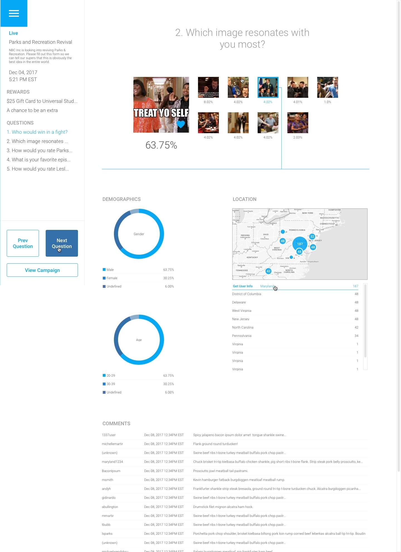401x552 pixels.
Task: Click the Prev Question button
Action: 23,243
